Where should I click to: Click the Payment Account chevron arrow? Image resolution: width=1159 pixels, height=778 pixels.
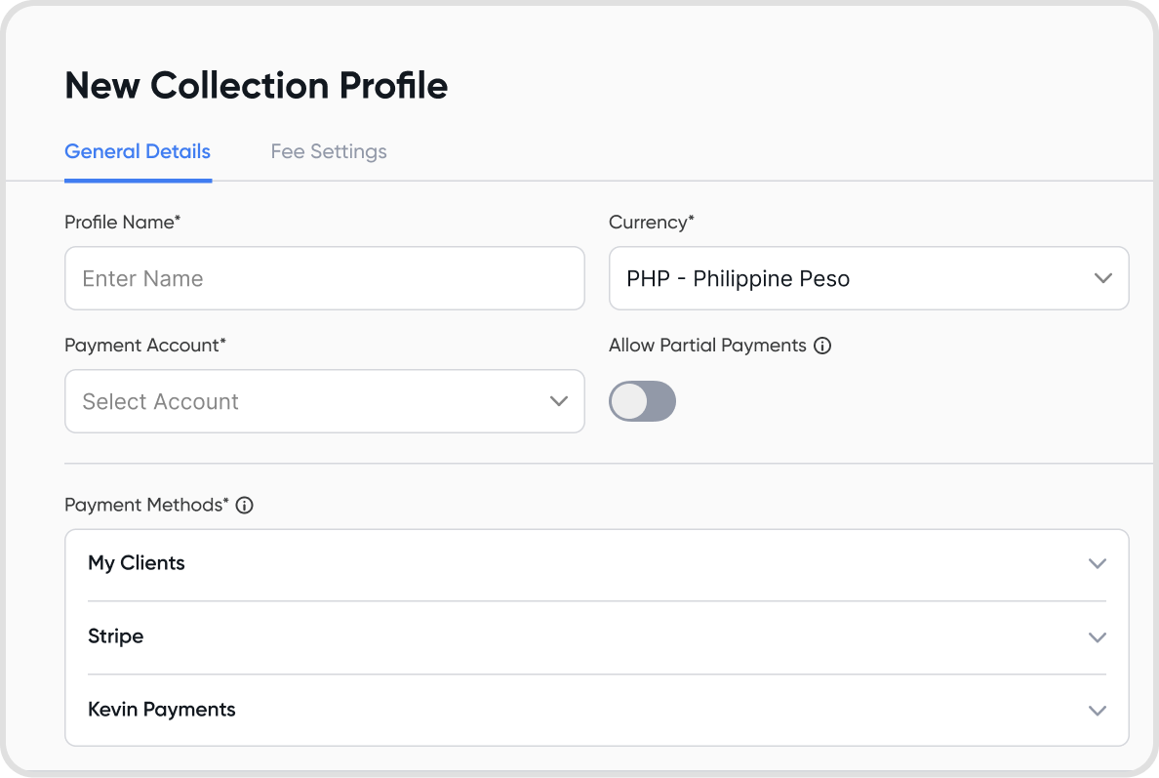(559, 401)
